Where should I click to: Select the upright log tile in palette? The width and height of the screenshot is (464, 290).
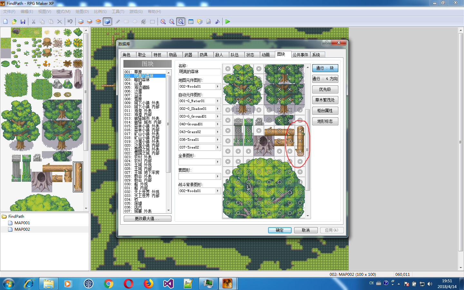point(78,177)
